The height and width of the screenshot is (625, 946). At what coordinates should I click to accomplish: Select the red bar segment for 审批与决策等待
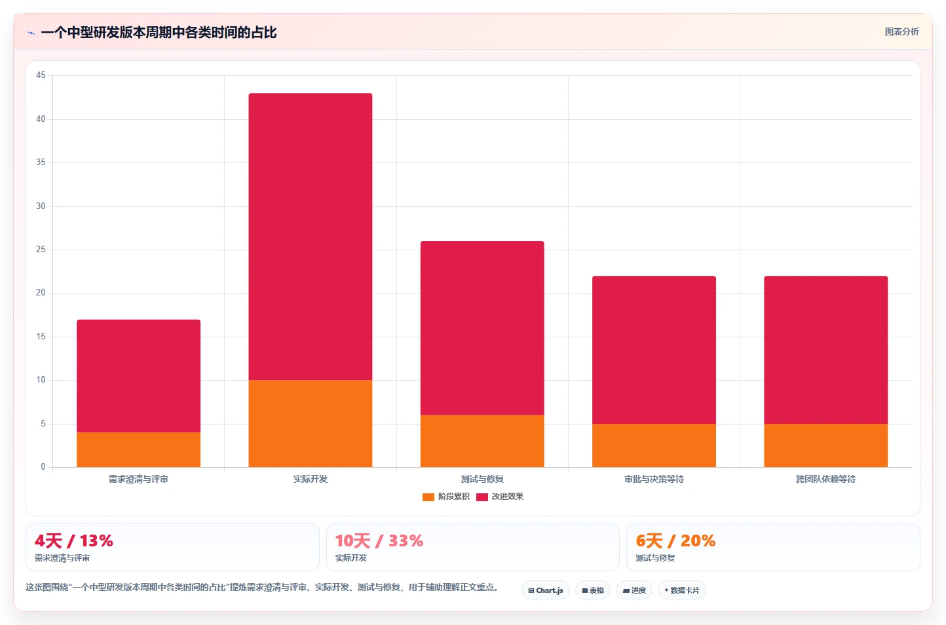coord(654,350)
